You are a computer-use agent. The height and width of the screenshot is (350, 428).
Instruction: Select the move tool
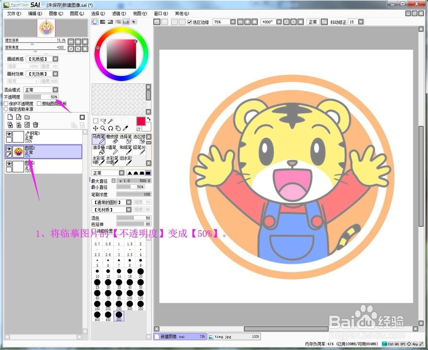coord(95,128)
